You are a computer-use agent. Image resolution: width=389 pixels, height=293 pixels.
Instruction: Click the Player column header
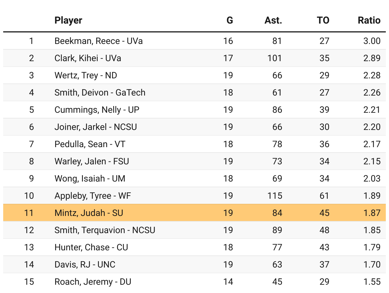tap(68, 20)
